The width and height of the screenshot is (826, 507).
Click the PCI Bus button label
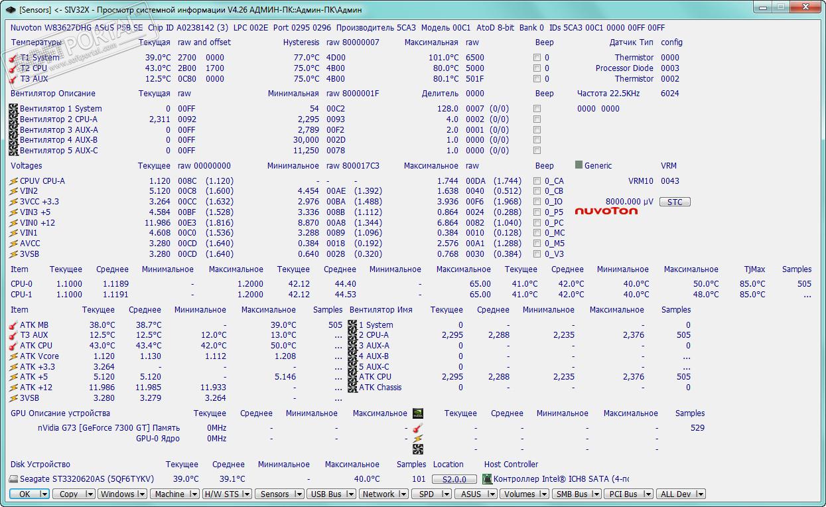click(622, 494)
